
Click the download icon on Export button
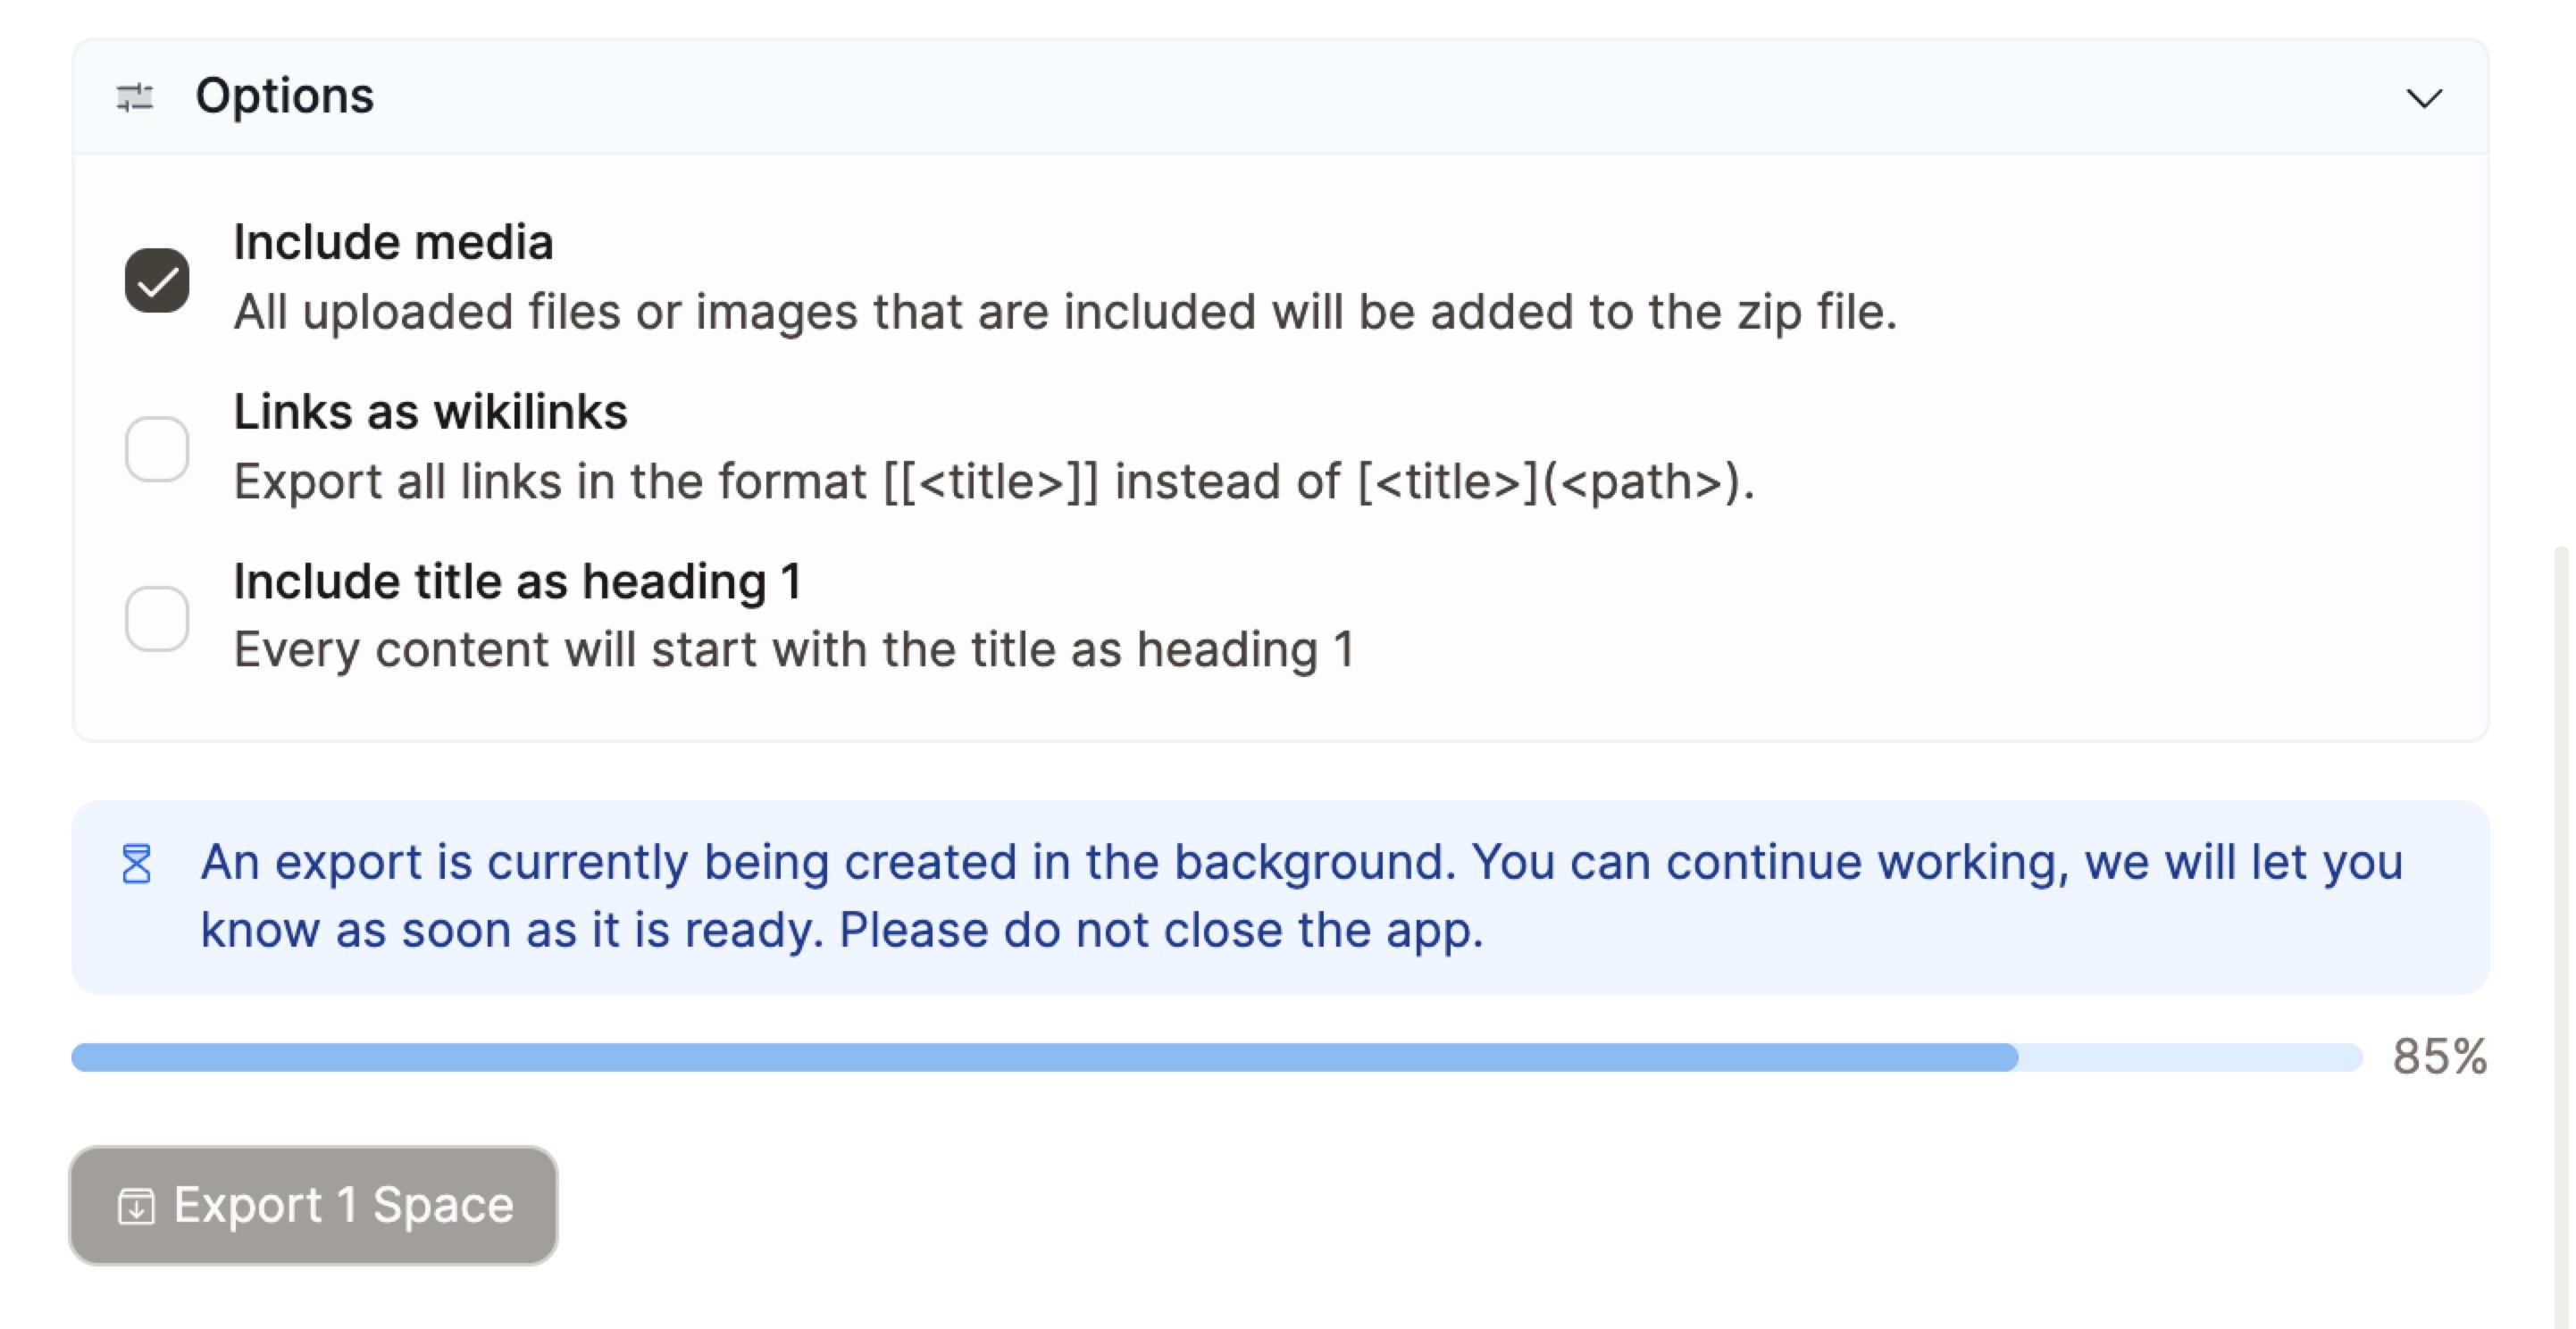(136, 1206)
